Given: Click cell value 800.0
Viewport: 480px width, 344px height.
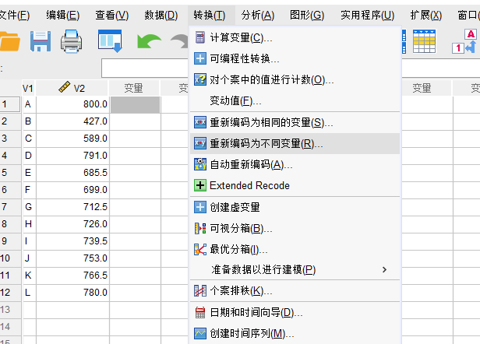Looking at the screenshot, I should point(72,104).
